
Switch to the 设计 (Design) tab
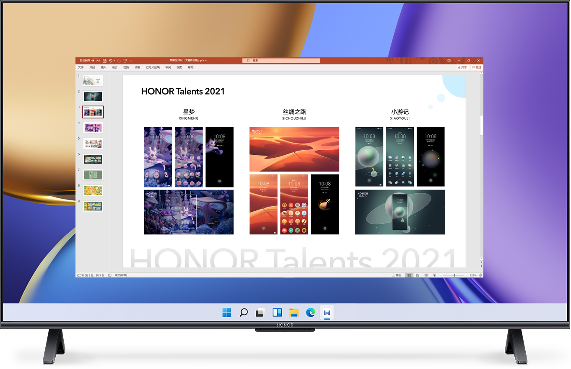(x=115, y=67)
